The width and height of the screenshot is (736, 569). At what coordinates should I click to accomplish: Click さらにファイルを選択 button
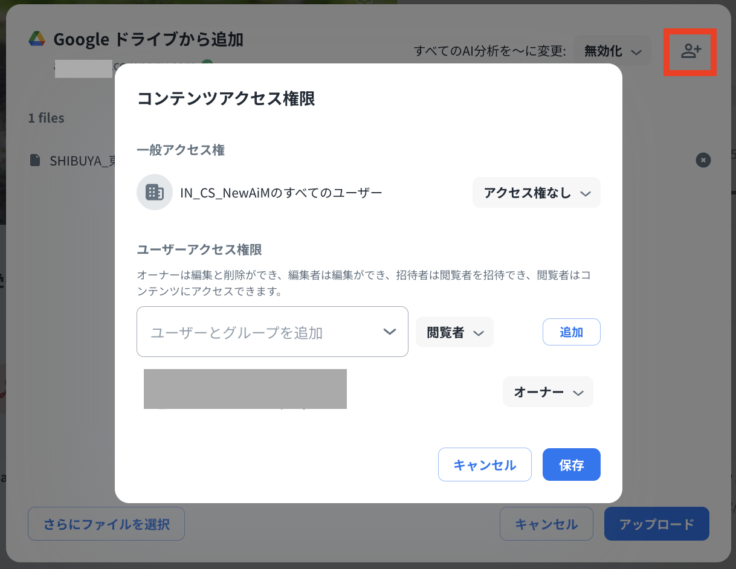(x=106, y=524)
